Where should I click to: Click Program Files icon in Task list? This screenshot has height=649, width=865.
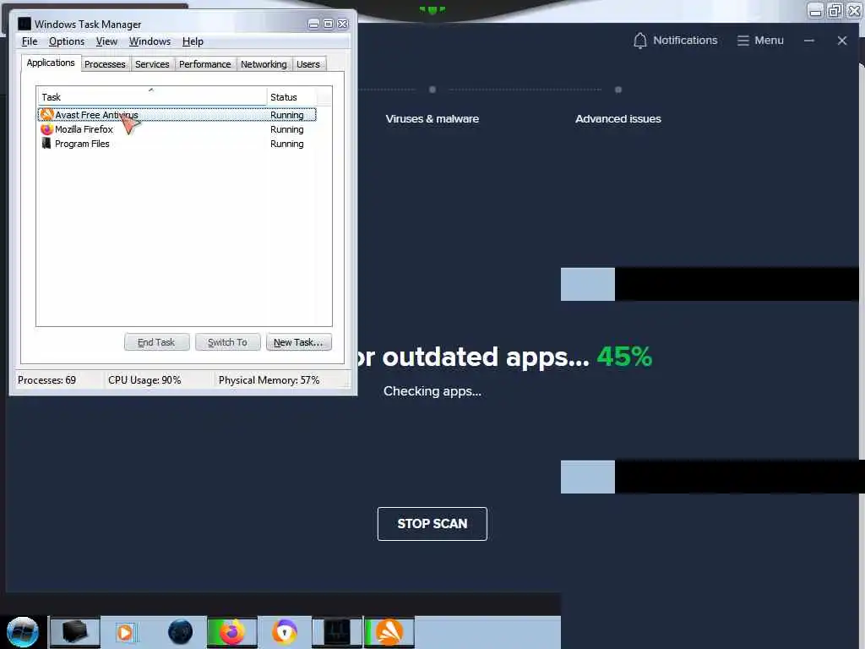pos(47,144)
